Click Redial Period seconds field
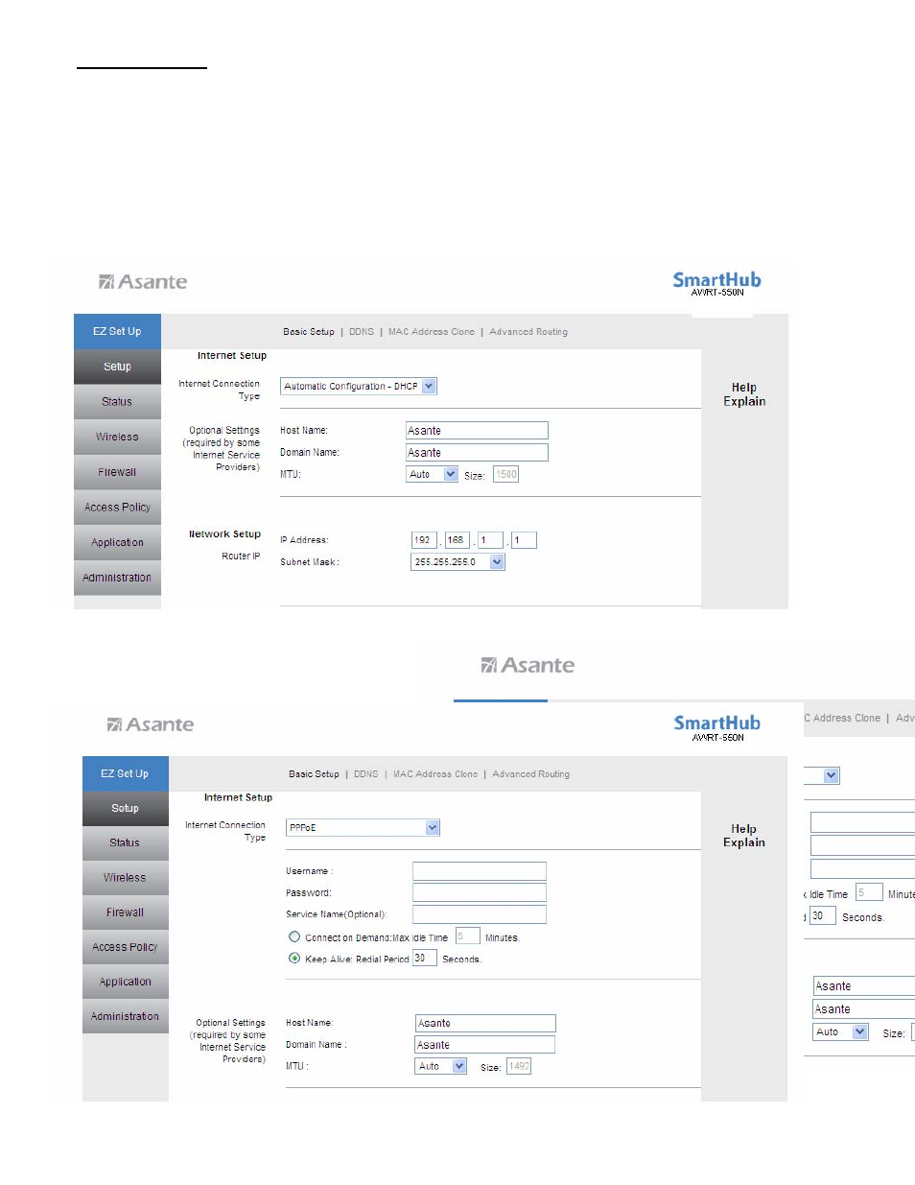This screenshot has width=915, height=1185. click(x=425, y=958)
